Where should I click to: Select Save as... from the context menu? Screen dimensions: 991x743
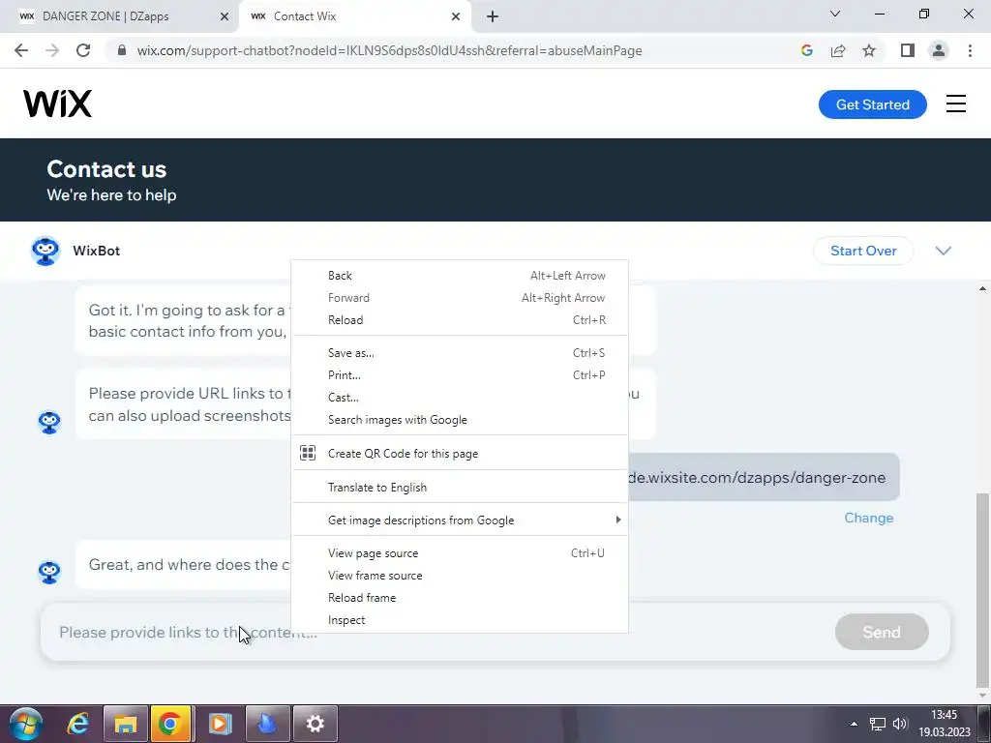[460, 352]
